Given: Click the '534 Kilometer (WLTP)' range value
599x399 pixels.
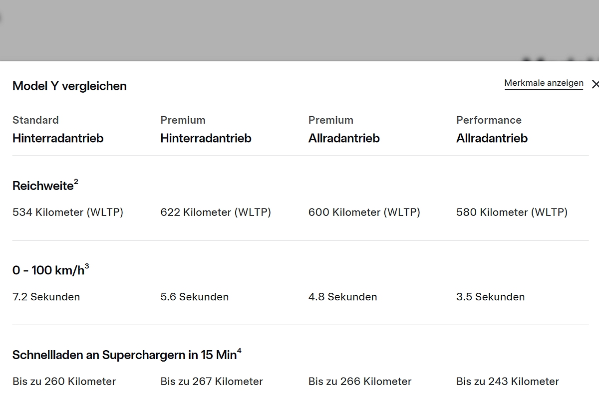Looking at the screenshot, I should point(68,212).
